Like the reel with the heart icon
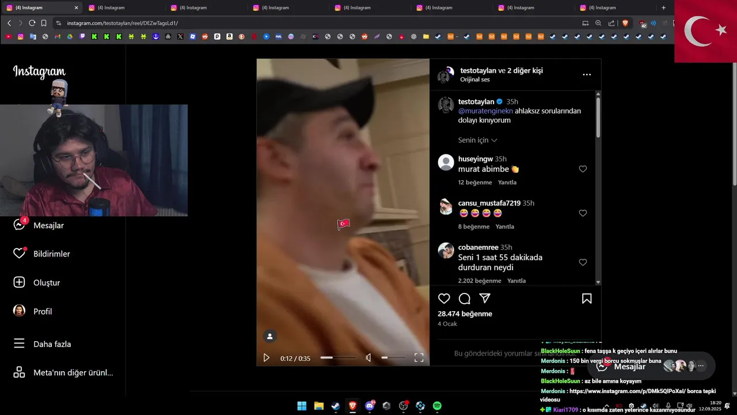The width and height of the screenshot is (737, 415). pyautogui.click(x=444, y=299)
